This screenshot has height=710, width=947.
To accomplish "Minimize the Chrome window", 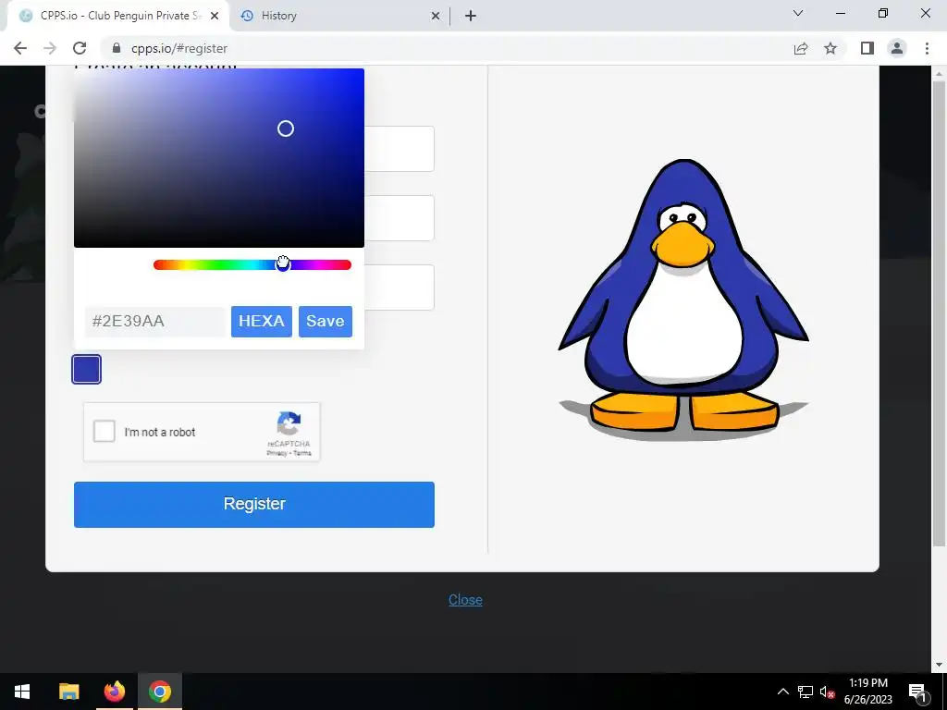I will 840,13.
